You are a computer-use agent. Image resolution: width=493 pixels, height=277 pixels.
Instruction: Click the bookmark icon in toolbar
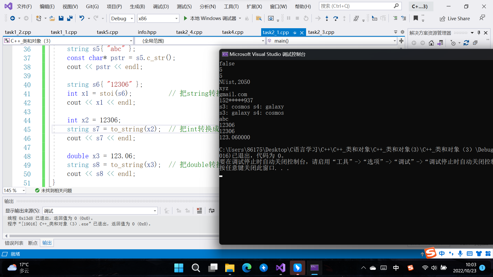pos(416,18)
